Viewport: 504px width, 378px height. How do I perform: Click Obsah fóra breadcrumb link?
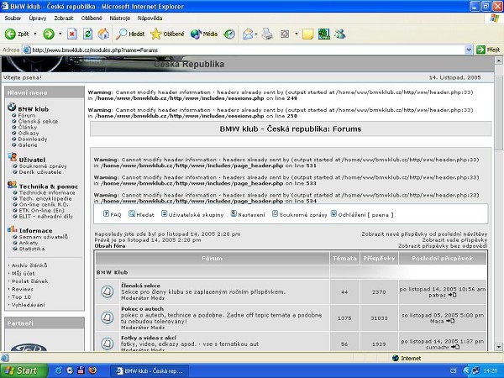(110, 246)
